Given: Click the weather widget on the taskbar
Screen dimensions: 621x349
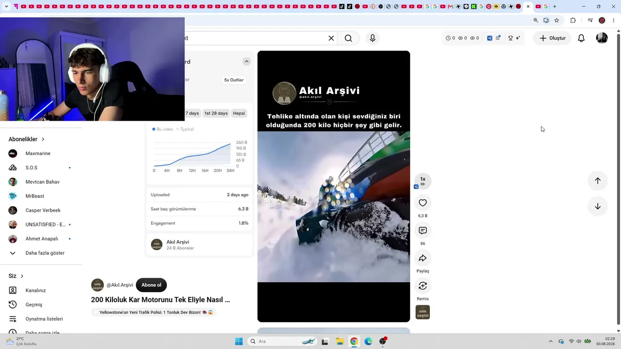Looking at the screenshot, I should coord(21,341).
